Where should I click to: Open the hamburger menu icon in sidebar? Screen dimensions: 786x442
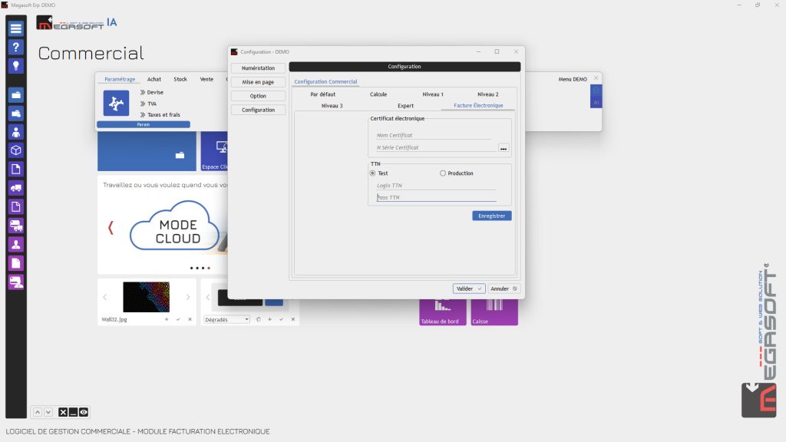click(16, 28)
